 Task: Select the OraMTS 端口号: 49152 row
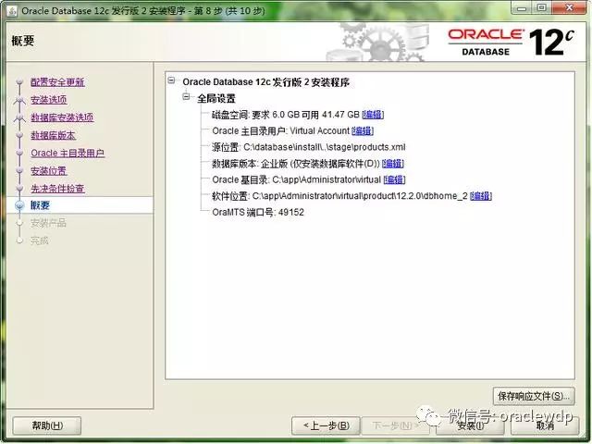(x=258, y=212)
